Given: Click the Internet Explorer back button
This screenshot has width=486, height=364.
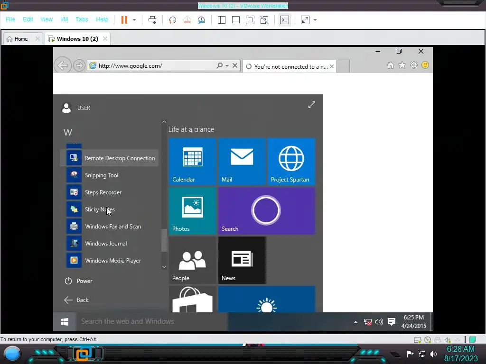Looking at the screenshot, I should click(63, 65).
